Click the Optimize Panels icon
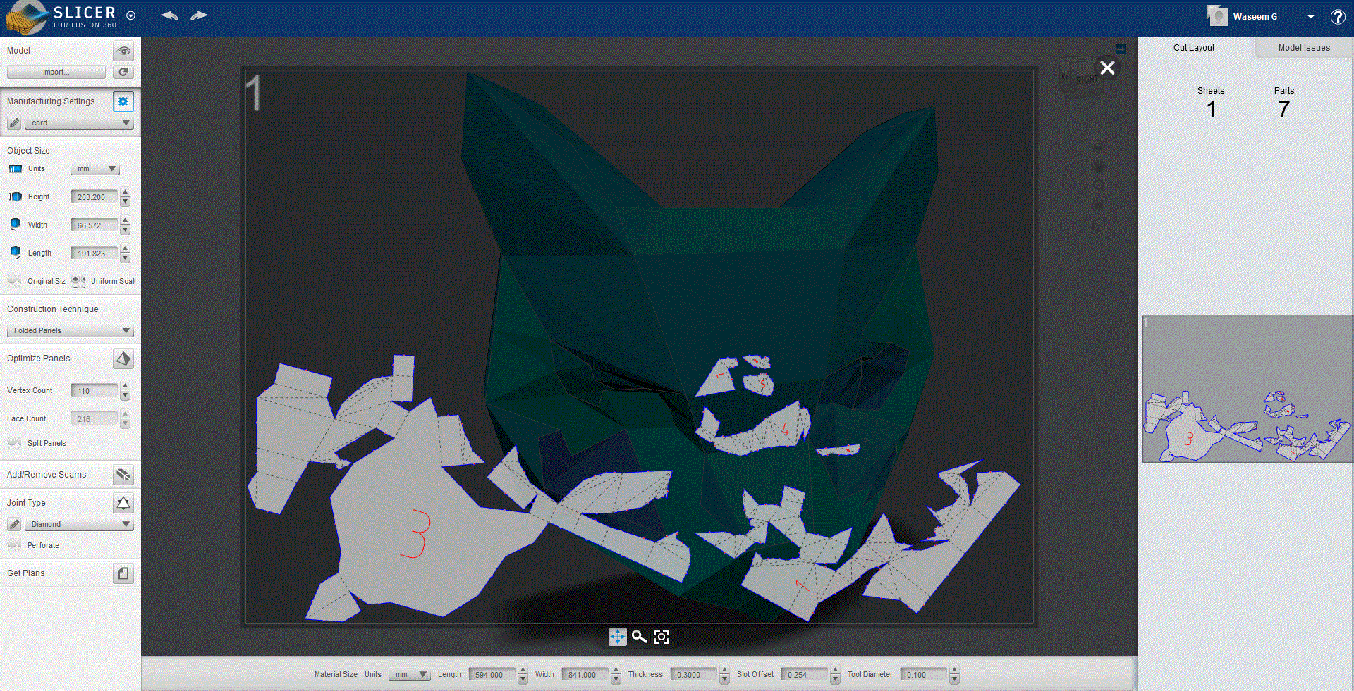The image size is (1354, 691). coord(123,359)
